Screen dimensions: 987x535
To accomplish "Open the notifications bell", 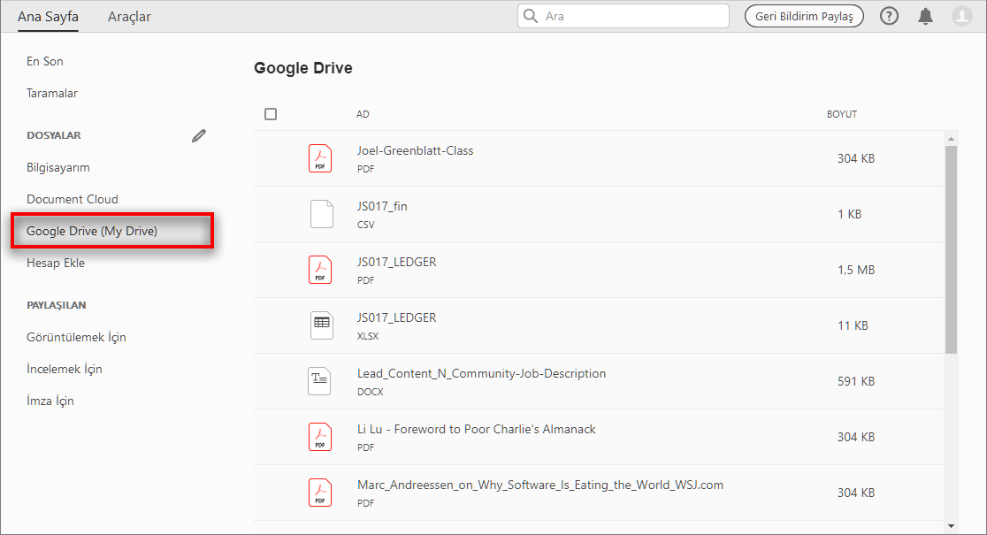I will coord(926,16).
